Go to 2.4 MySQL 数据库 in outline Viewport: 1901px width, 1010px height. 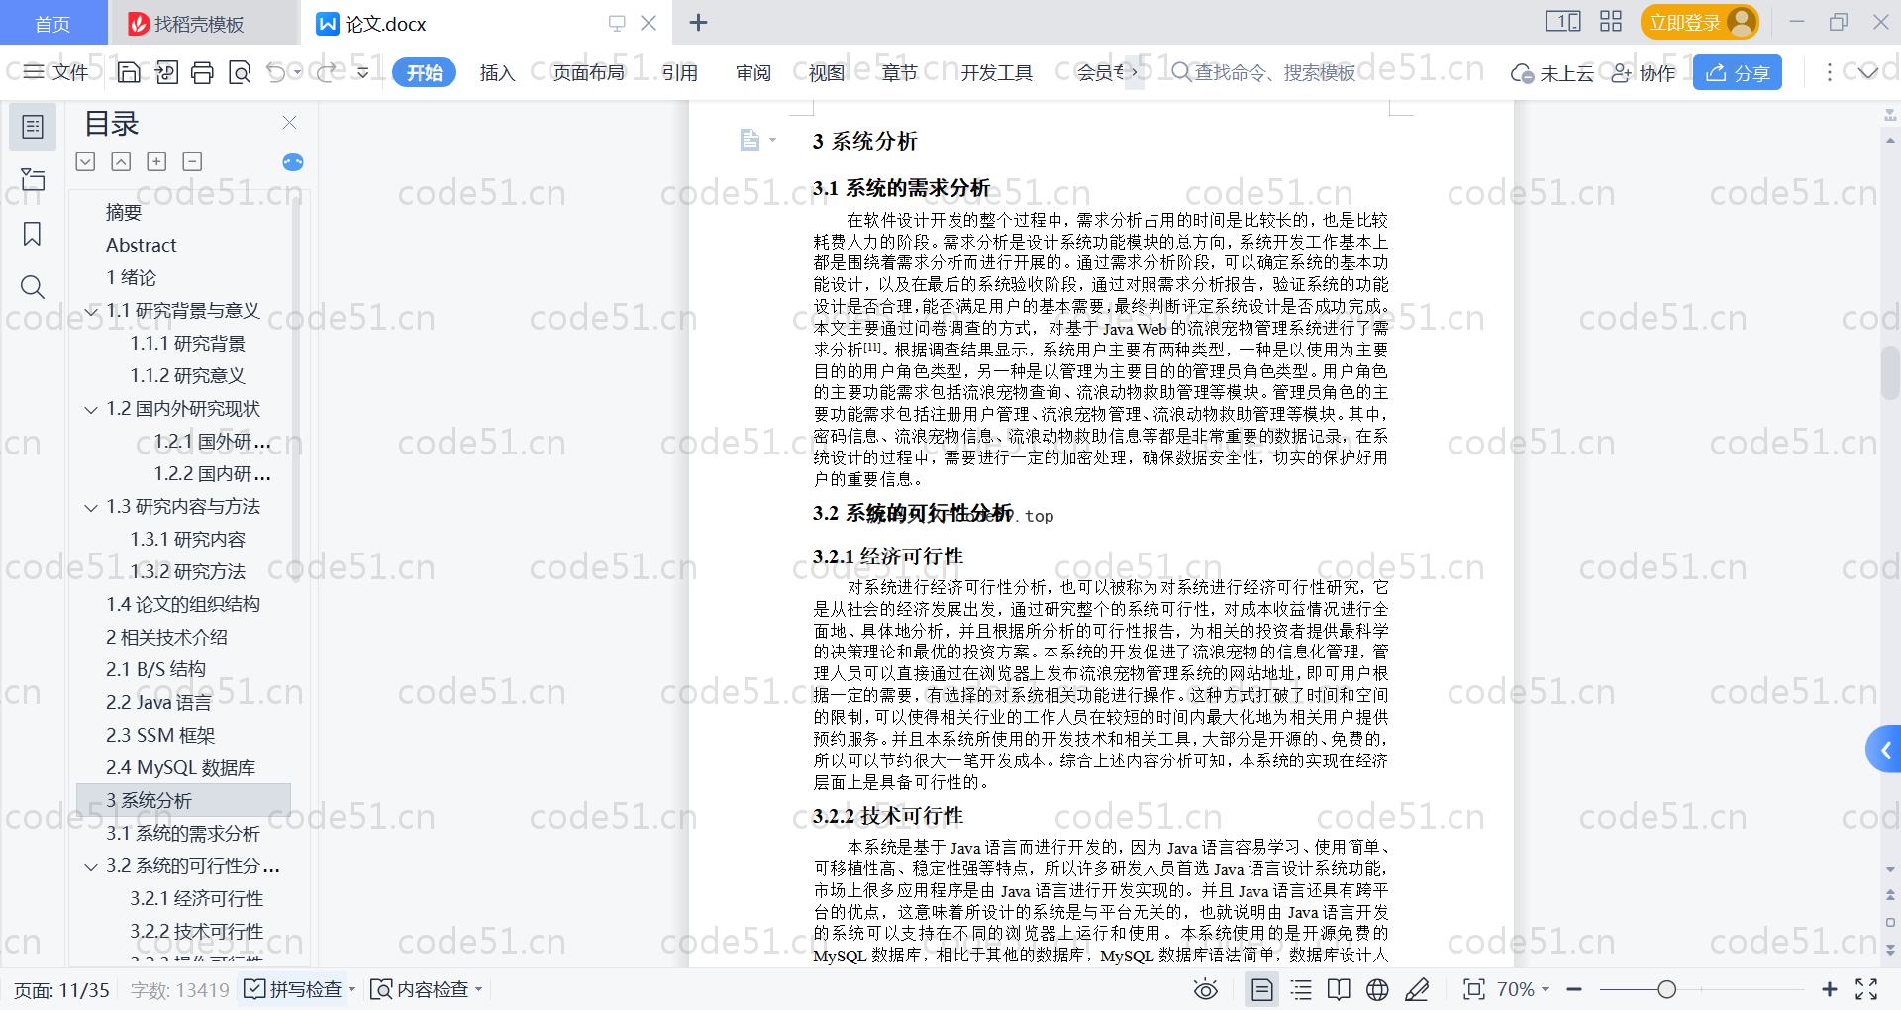(180, 767)
